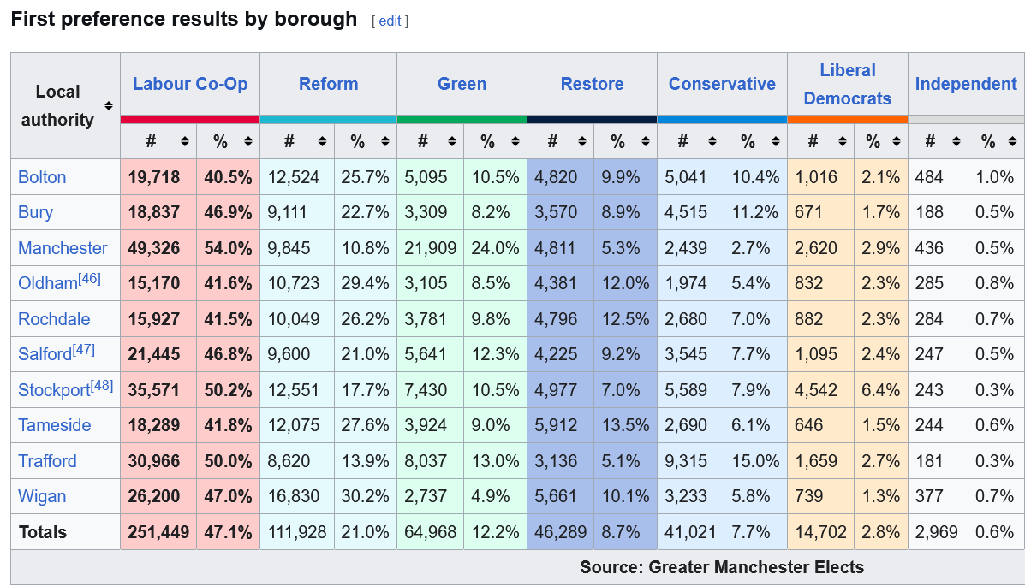This screenshot has width=1025, height=586.
Task: Select Conservative total 41,021 cell
Action: coord(690,532)
